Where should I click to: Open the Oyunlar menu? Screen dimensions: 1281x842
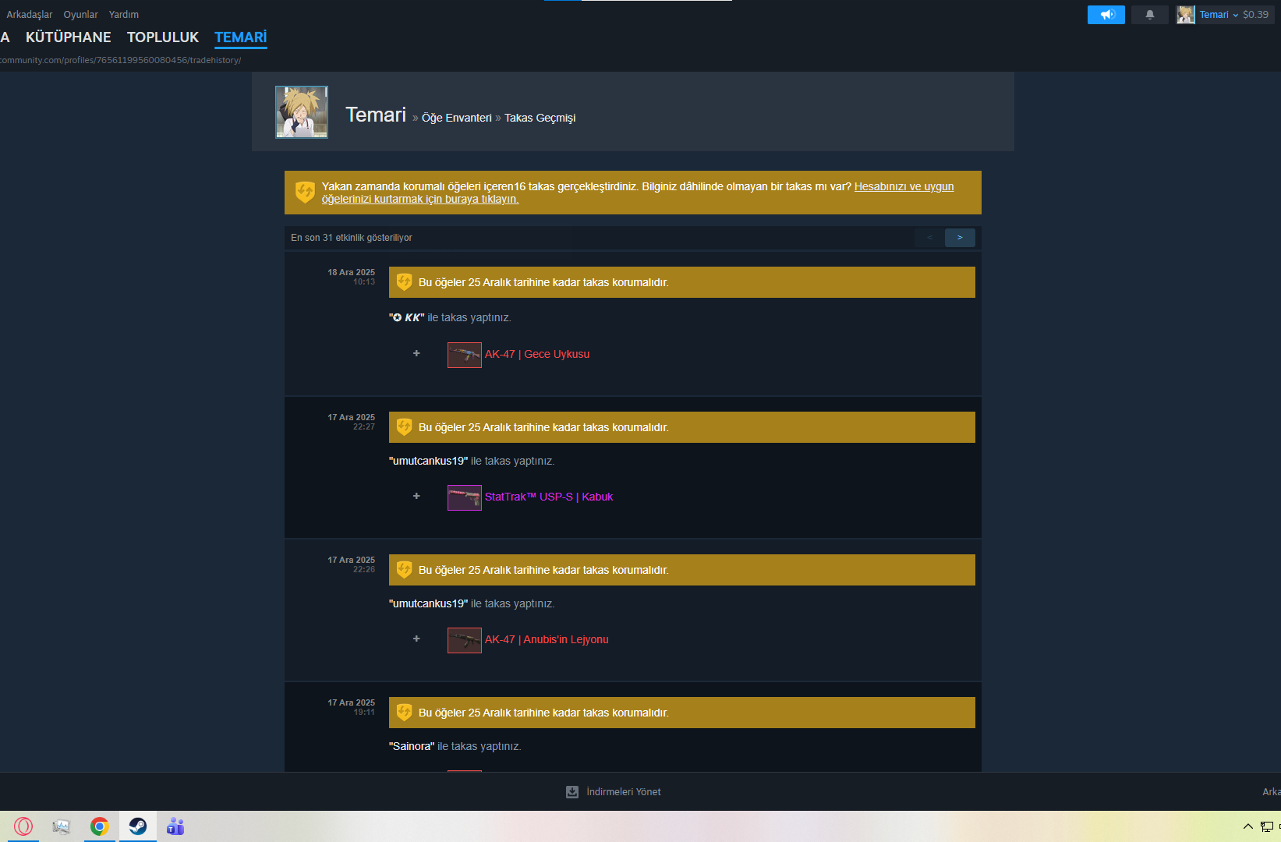coord(81,15)
